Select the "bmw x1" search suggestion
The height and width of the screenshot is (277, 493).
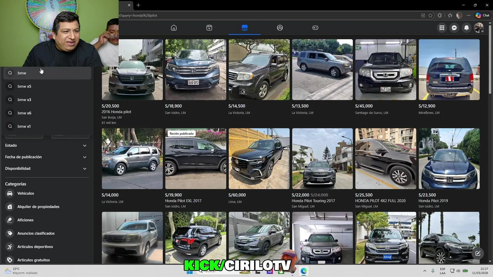coord(47,126)
